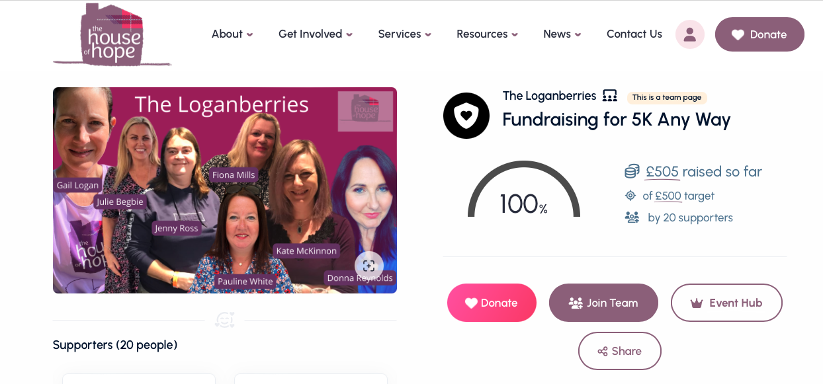Image resolution: width=823 pixels, height=384 pixels.
Task: Click the supporters people icon beside 20 supporters
Action: pos(632,217)
